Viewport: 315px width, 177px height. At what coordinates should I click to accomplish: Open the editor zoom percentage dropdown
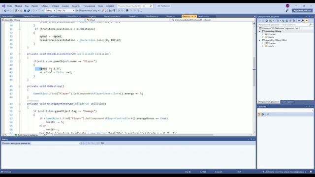(6, 135)
